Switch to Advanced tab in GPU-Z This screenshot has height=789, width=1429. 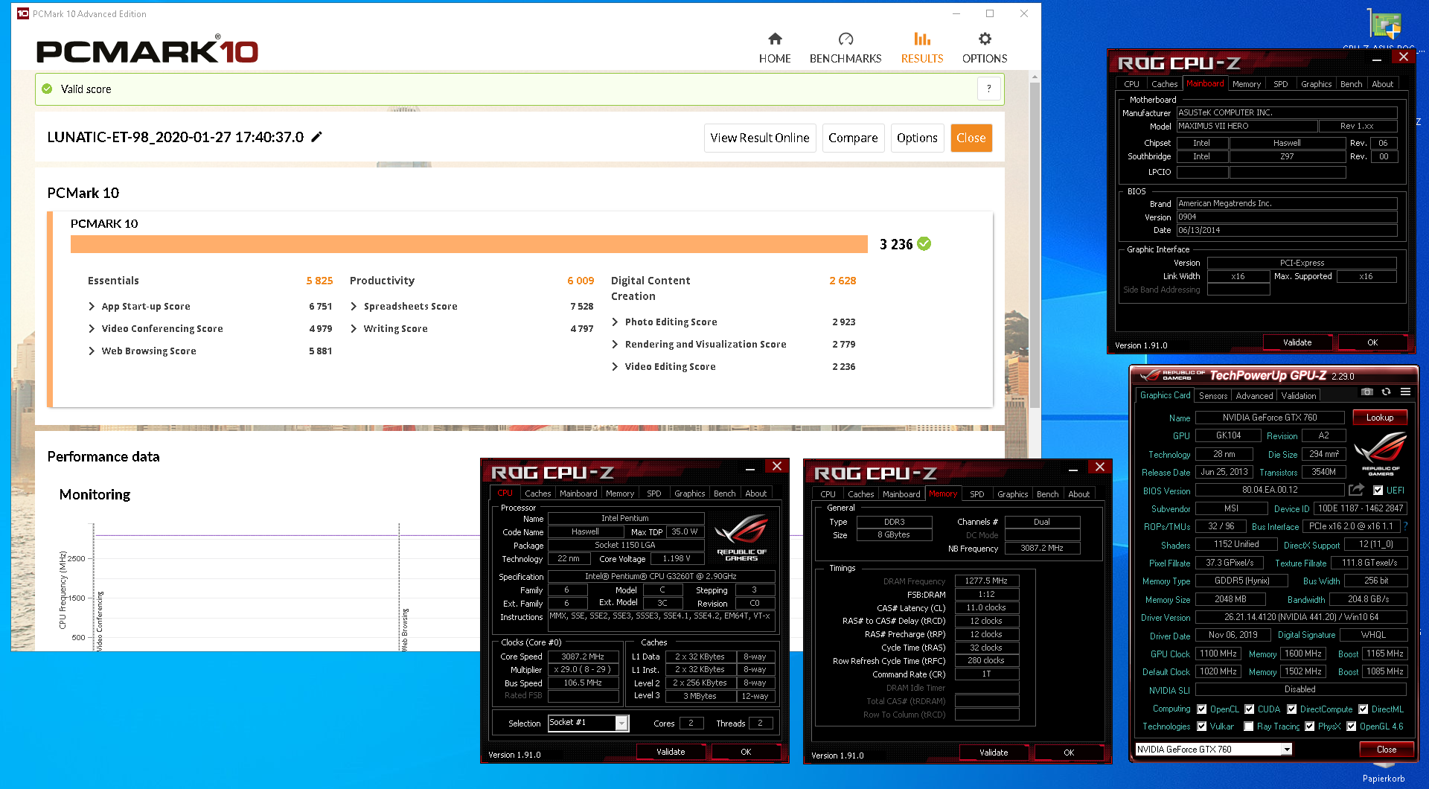[1254, 396]
